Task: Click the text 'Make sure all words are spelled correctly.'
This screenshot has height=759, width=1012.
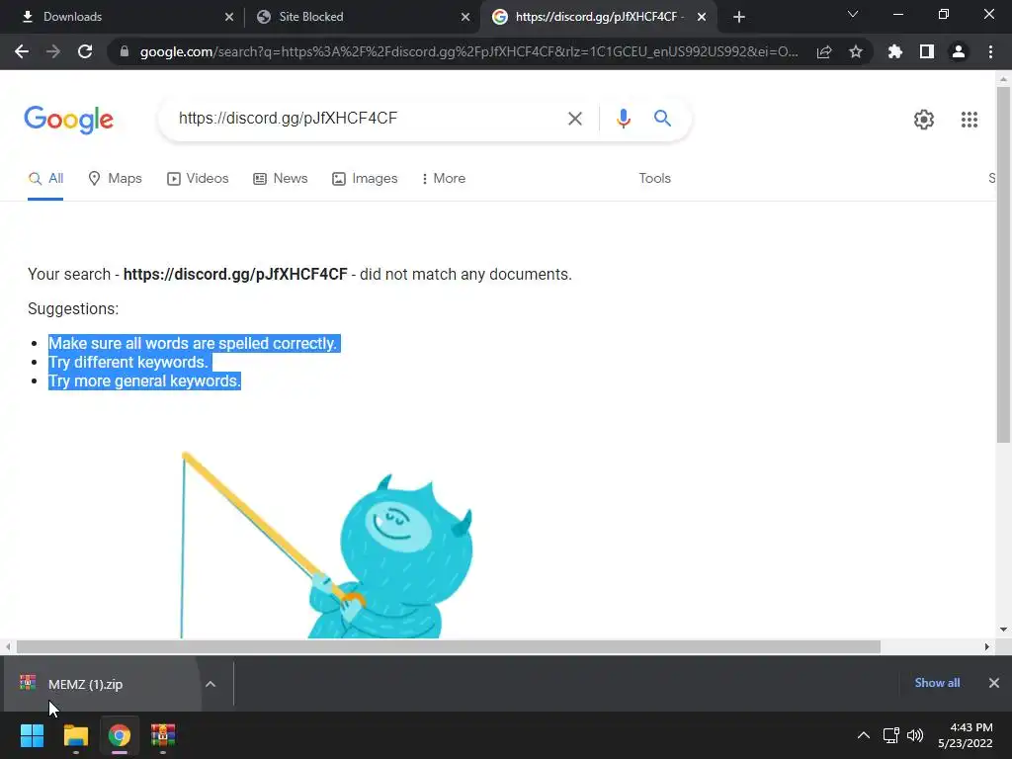Action: (193, 343)
